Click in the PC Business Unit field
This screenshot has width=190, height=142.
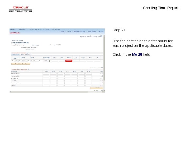(x=16, y=61)
